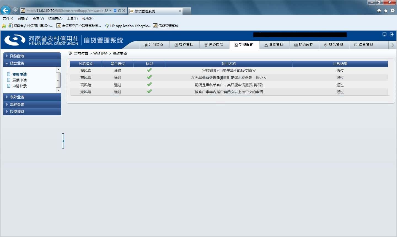Viewport: 397px width, 237px height.
Task: Open 宇信班克用户管理系统 bookmark
Action: click(79, 26)
